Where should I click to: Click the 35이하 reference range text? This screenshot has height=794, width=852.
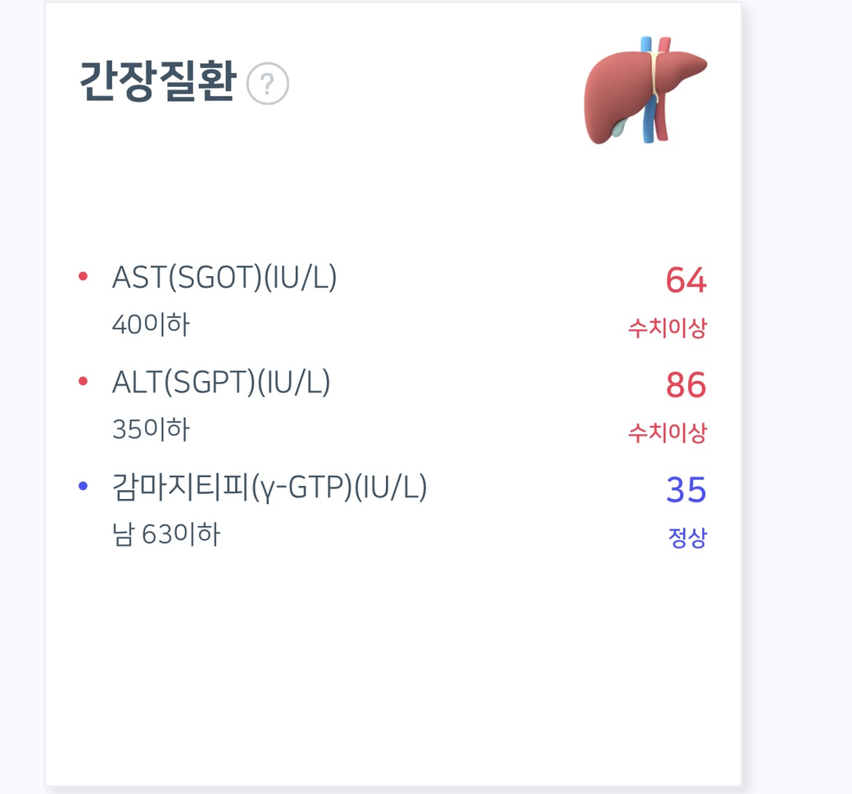click(x=151, y=429)
